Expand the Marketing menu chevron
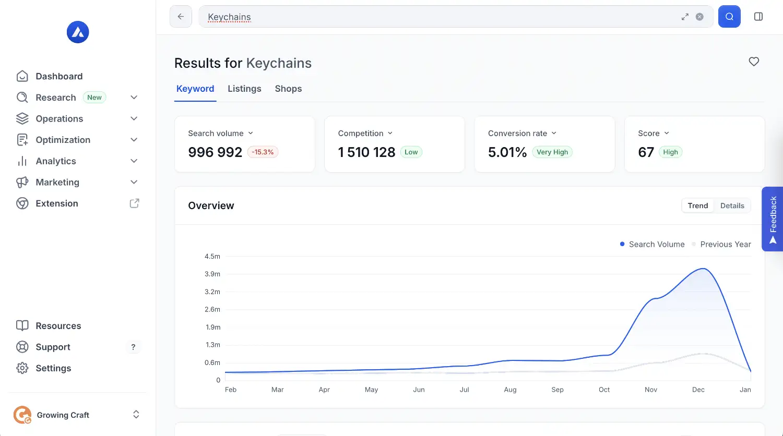Image resolution: width=783 pixels, height=436 pixels. (x=134, y=182)
